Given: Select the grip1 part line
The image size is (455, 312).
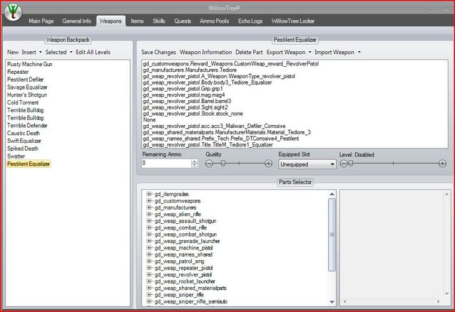Looking at the screenshot, I should (x=183, y=89).
